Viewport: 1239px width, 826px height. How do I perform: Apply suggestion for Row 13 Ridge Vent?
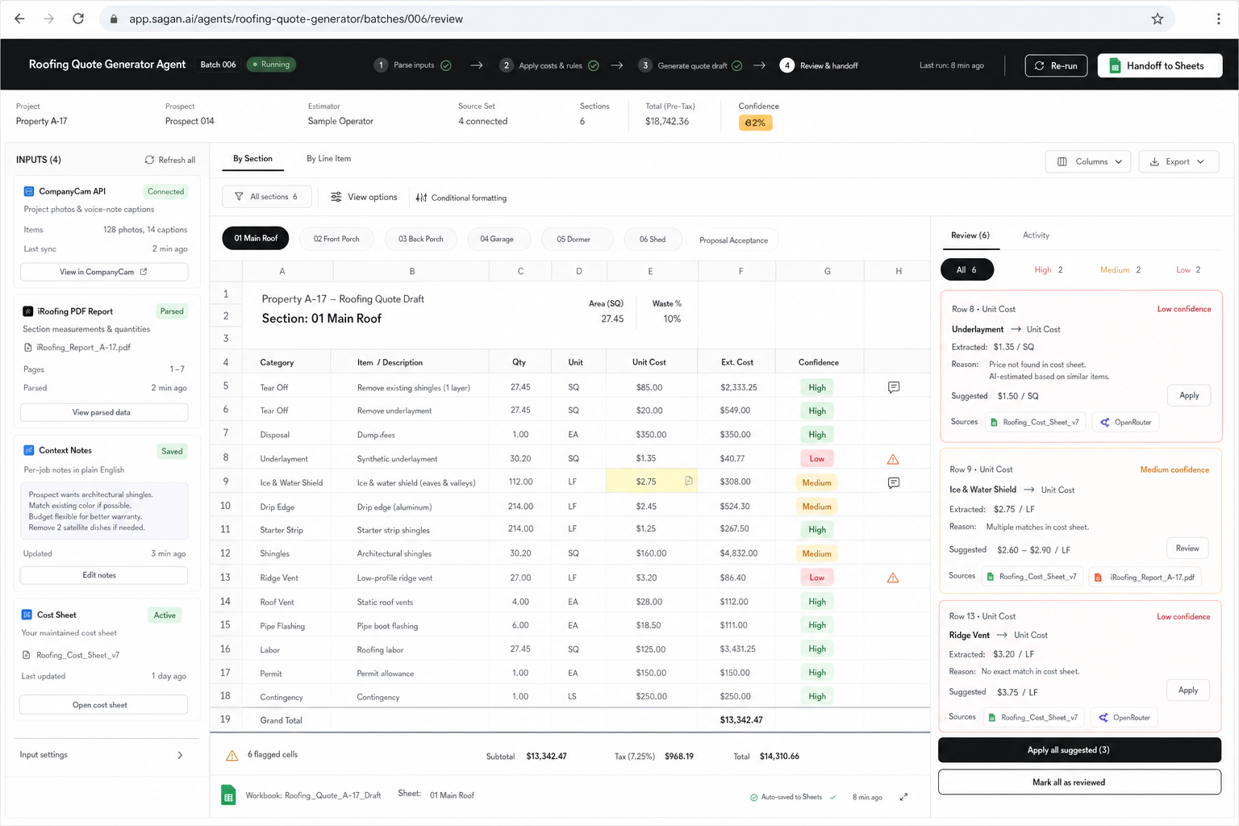[1188, 690]
